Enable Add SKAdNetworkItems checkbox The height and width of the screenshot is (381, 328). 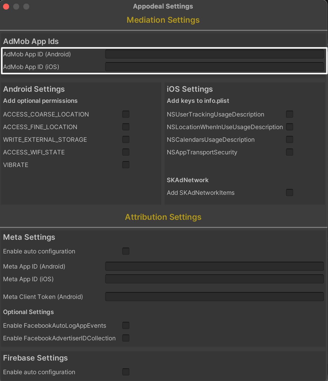coord(290,193)
